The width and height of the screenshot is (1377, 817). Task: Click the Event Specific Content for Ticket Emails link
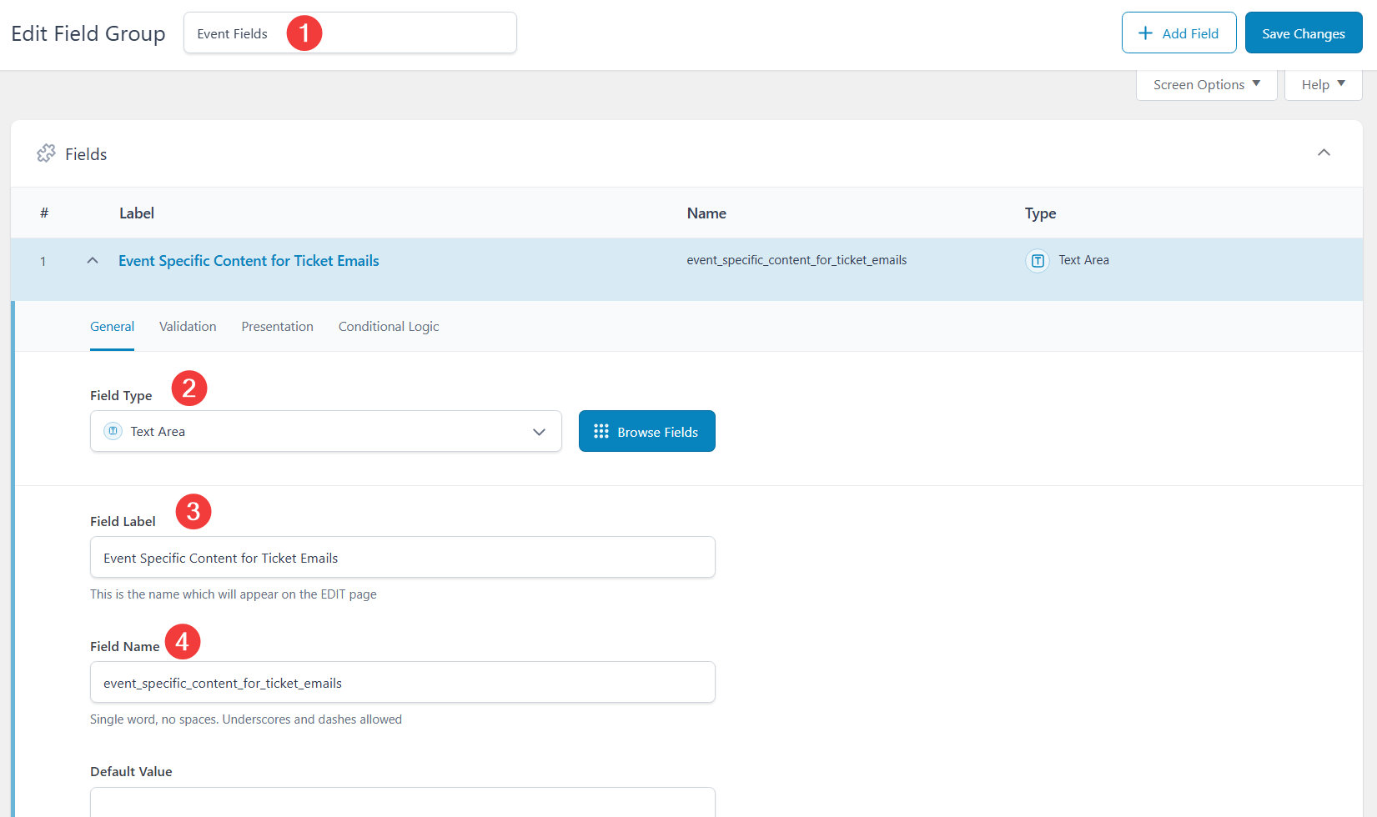click(249, 261)
